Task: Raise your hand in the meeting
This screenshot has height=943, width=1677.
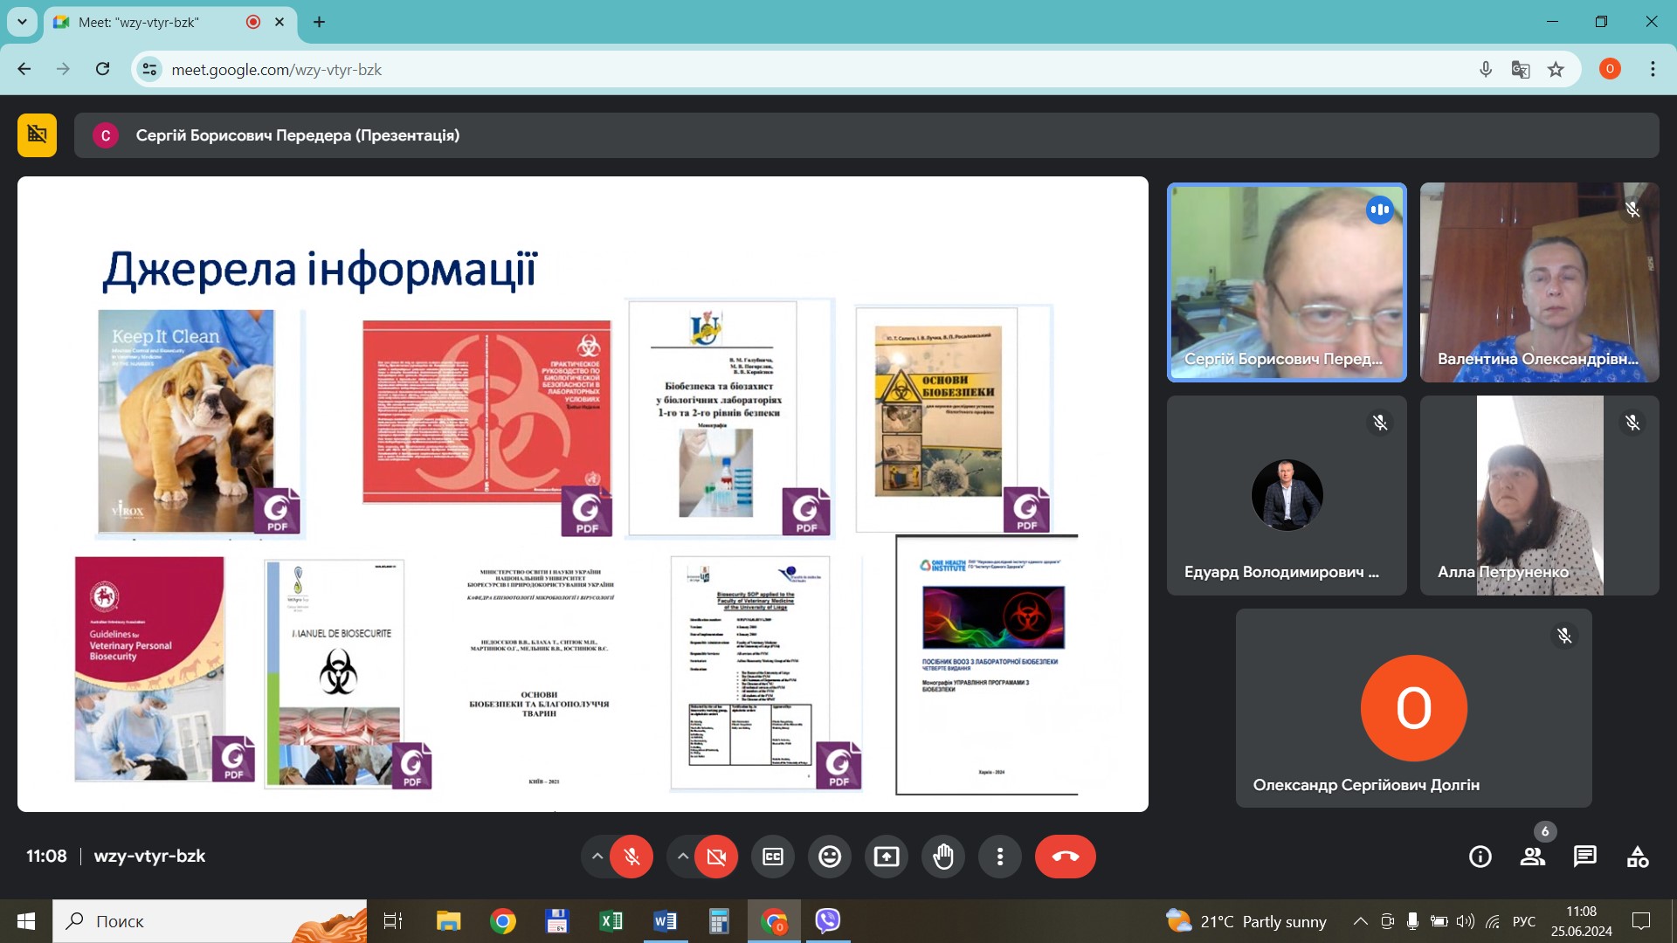Action: click(943, 857)
